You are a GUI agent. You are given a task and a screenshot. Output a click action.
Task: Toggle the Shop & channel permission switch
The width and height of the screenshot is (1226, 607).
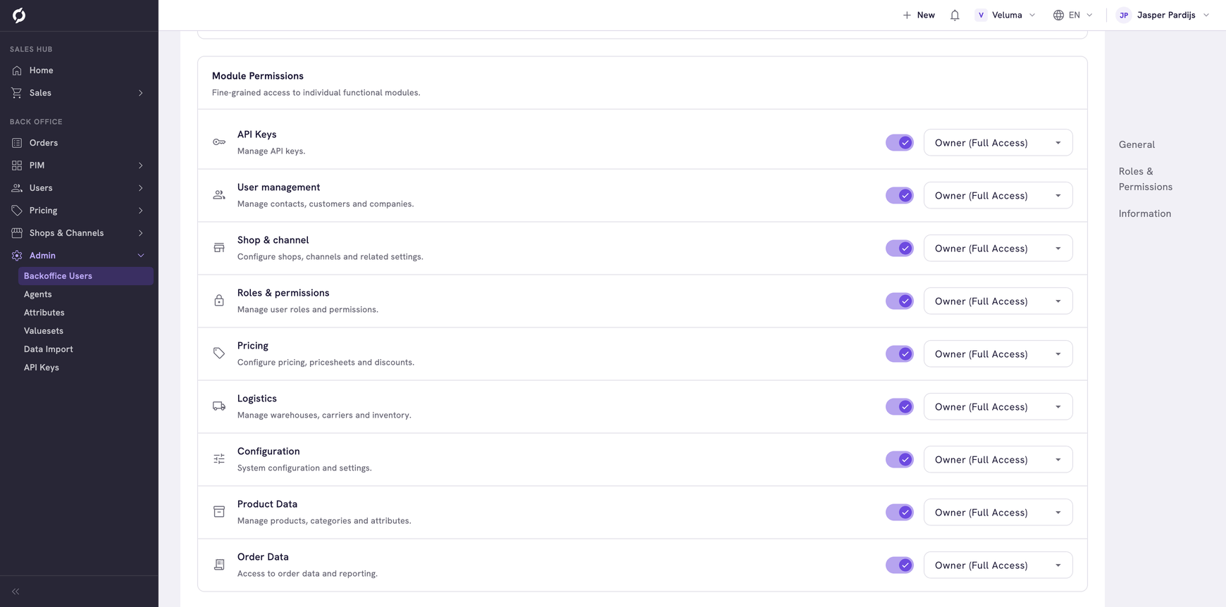tap(900, 248)
